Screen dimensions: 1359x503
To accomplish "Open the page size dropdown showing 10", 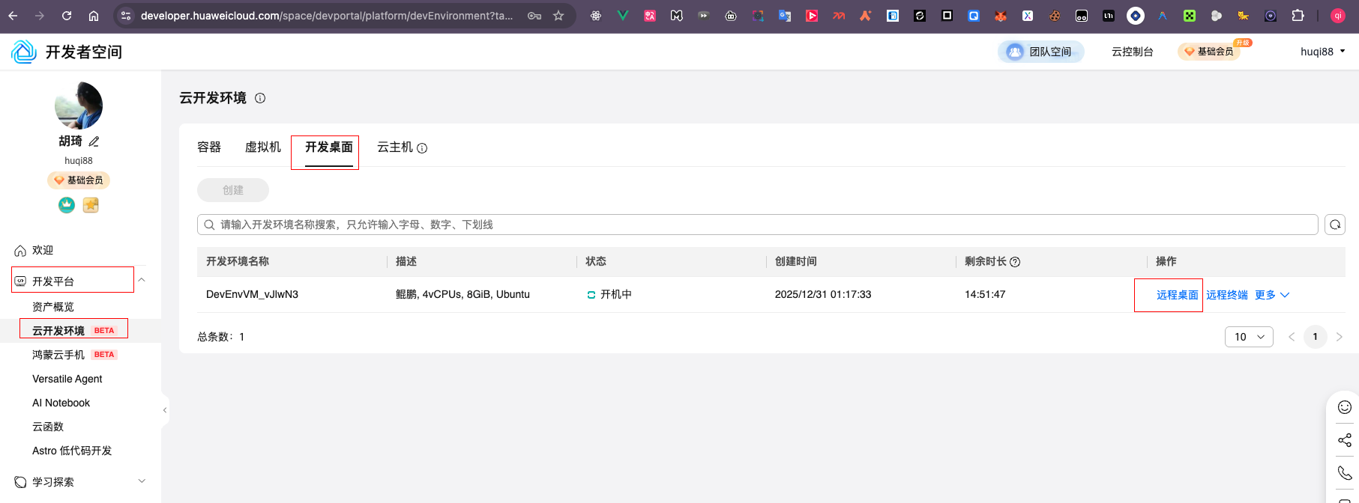I will (x=1249, y=337).
